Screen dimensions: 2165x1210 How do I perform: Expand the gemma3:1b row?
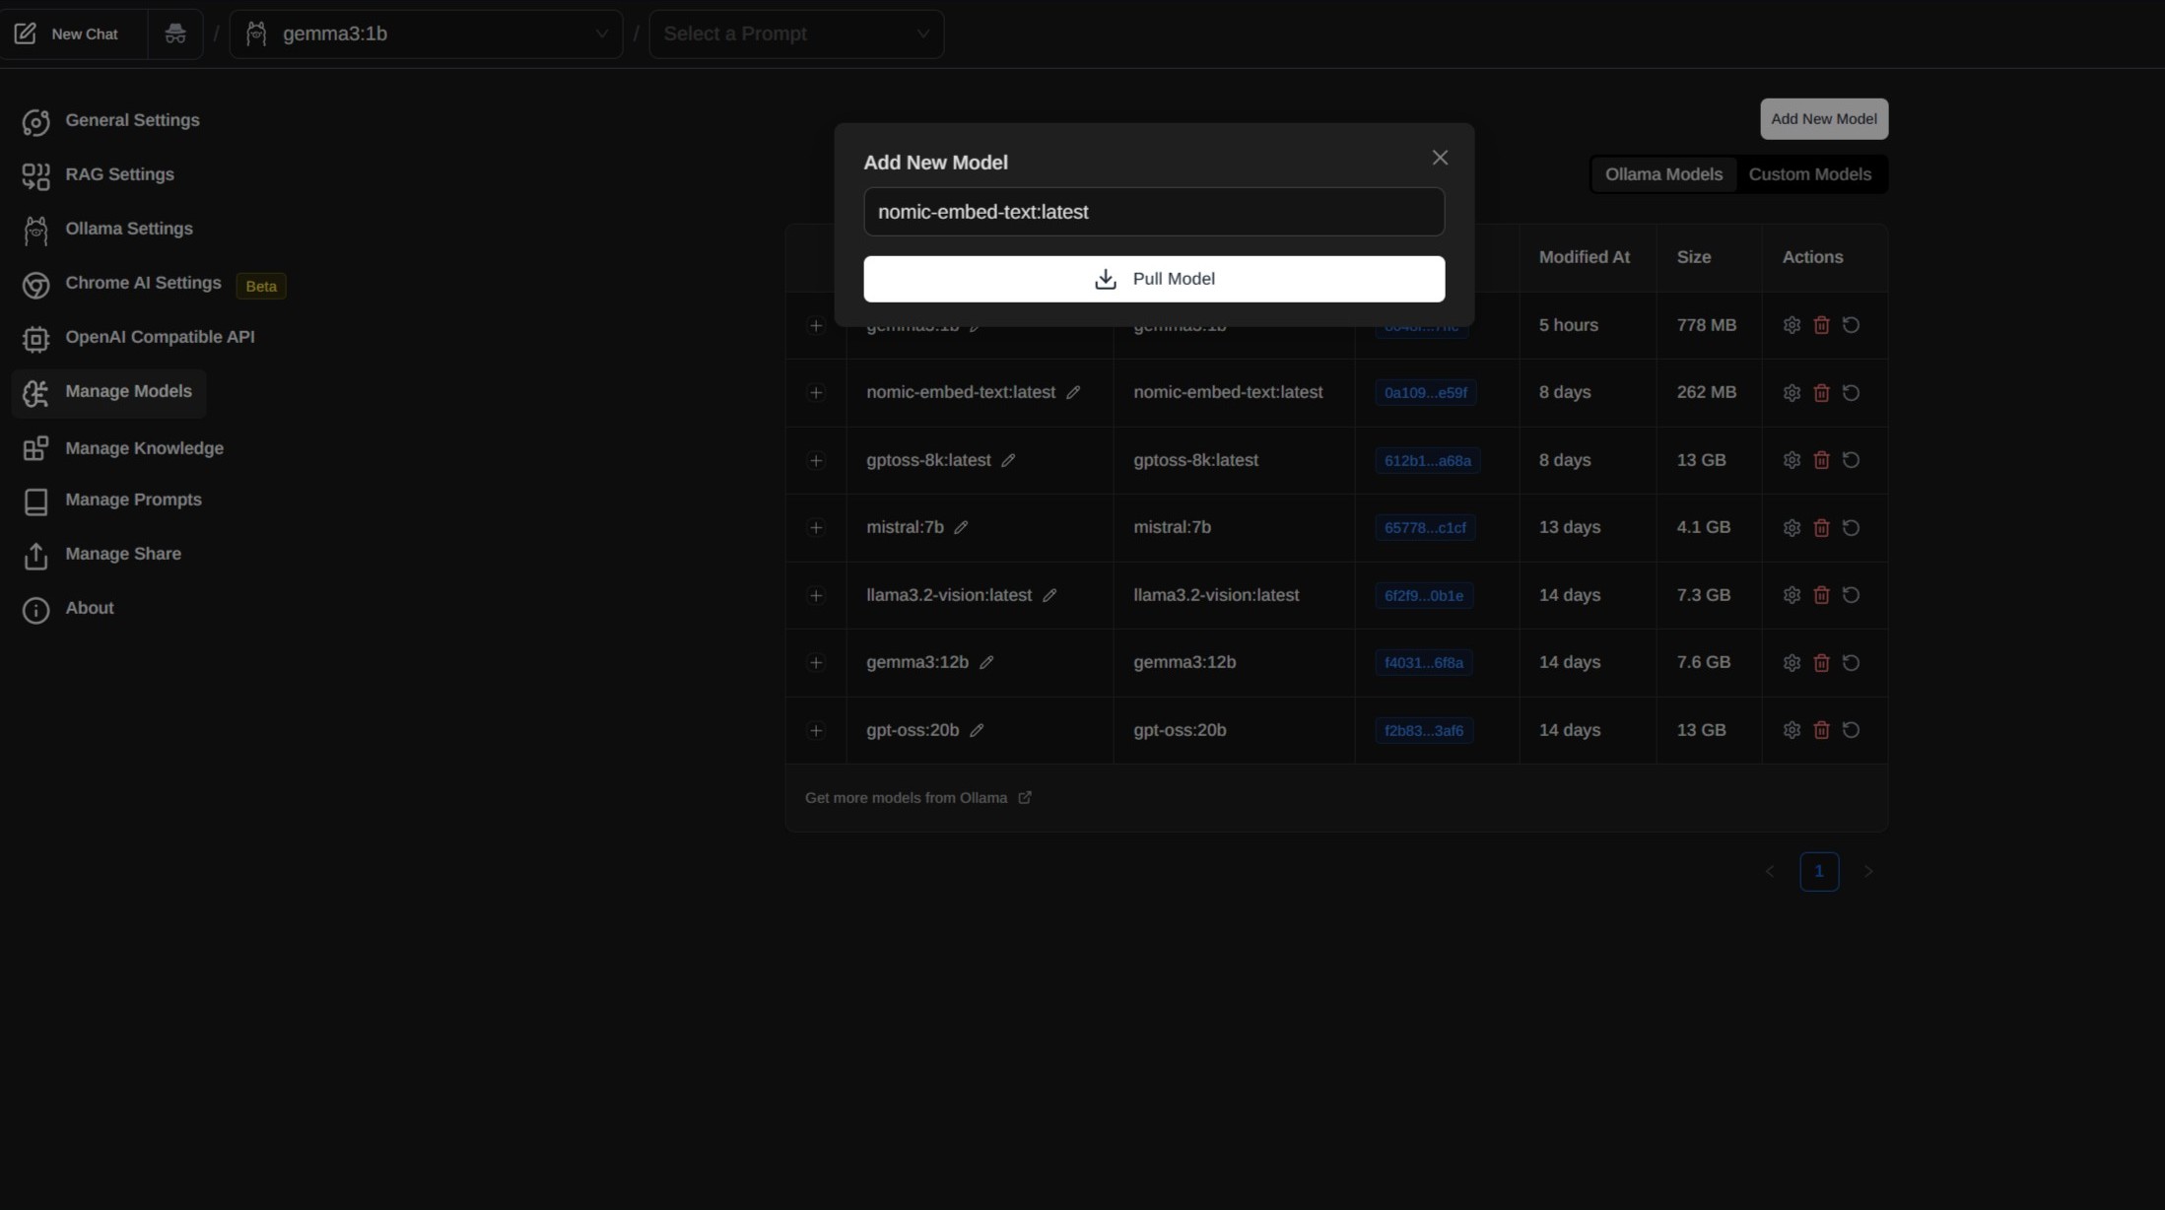(815, 326)
